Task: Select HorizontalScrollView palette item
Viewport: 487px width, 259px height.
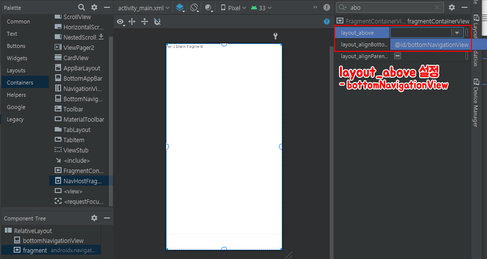Action: tap(79, 27)
